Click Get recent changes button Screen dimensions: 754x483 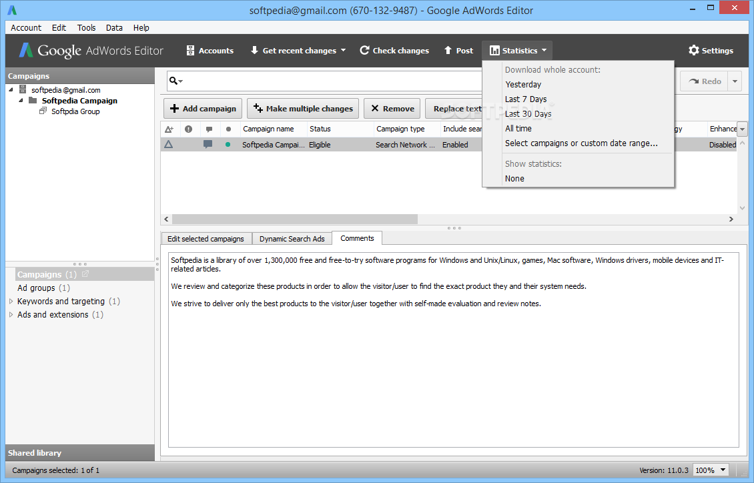click(x=294, y=51)
